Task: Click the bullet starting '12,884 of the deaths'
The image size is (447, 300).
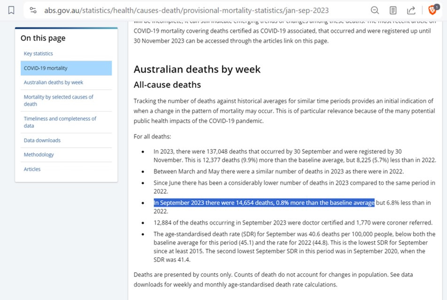Action: 293,223
